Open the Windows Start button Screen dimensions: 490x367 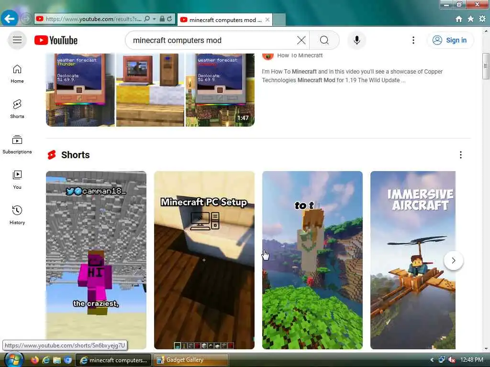pos(14,360)
